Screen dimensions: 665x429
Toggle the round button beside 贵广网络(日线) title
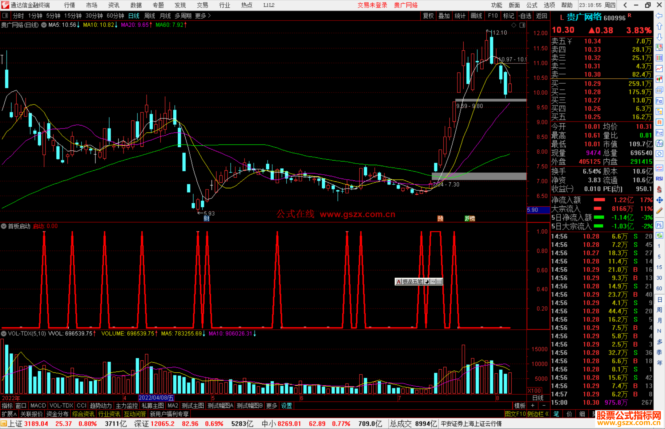[x=44, y=25]
